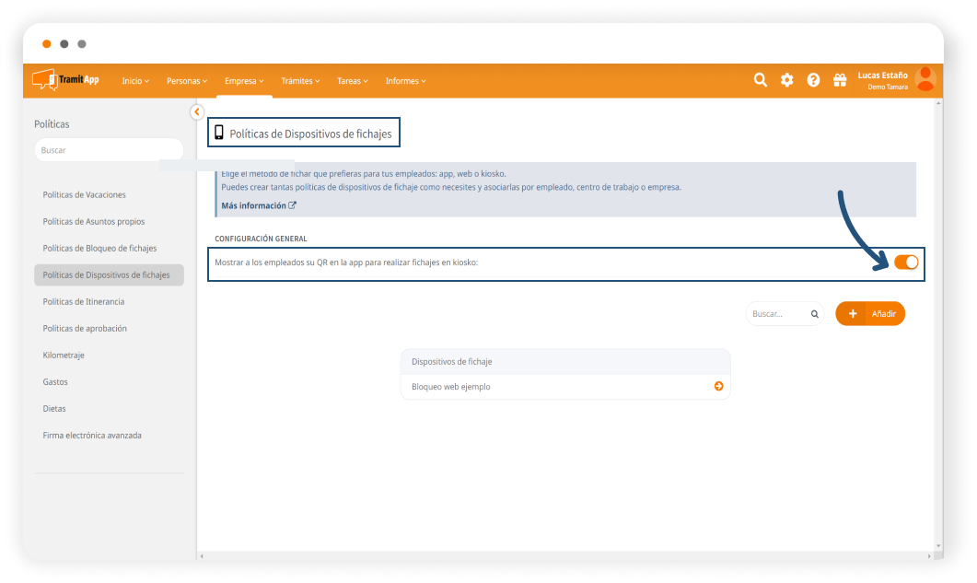Collapse the sidebar with the arrow button

196,111
